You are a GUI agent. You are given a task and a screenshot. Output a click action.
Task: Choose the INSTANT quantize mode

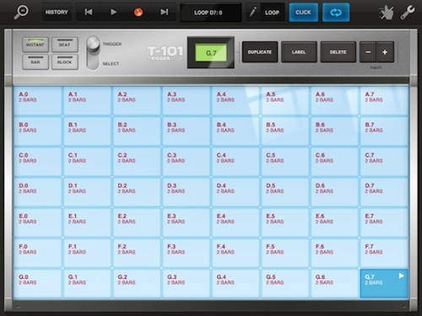[35, 45]
